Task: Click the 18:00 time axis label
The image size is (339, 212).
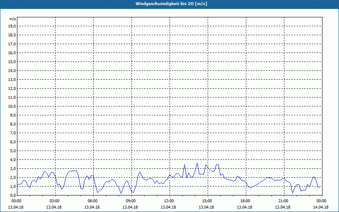Action: click(x=246, y=201)
